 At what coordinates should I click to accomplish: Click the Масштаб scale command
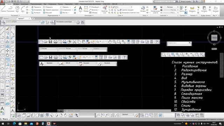pyautogui.click(x=48, y=13)
